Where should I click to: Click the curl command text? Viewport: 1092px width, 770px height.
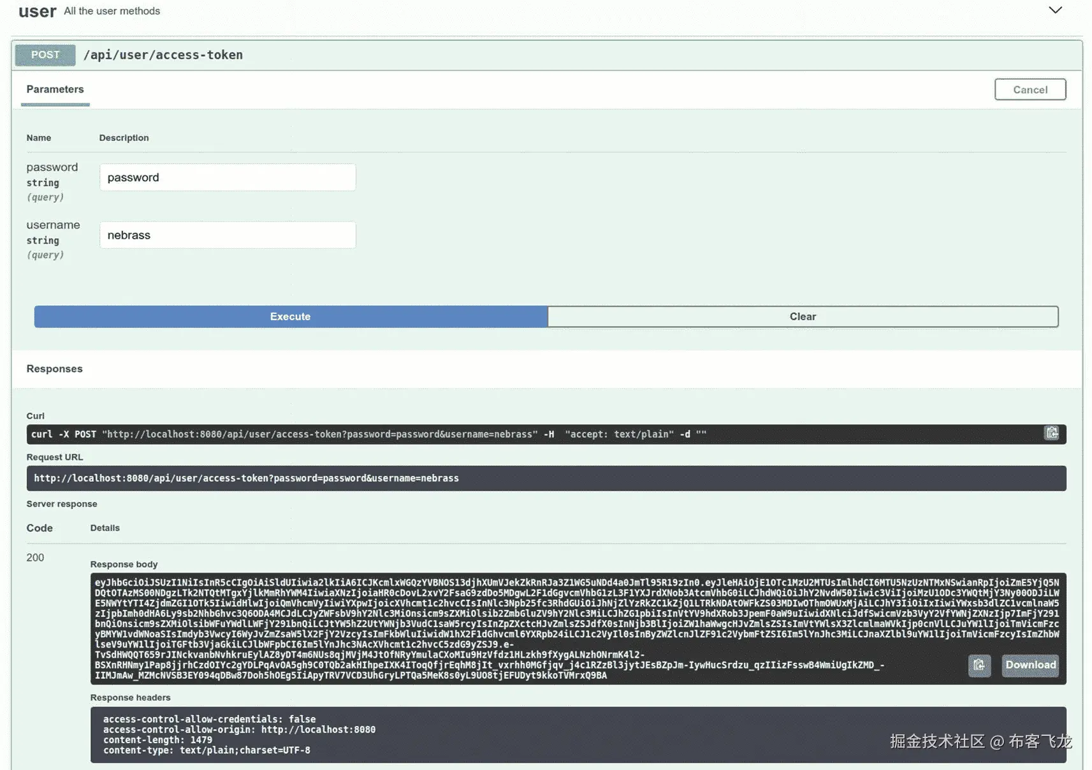(369, 434)
